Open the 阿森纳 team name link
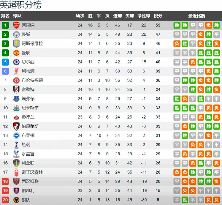This screenshot has height=205, width=222. pos(28,25)
